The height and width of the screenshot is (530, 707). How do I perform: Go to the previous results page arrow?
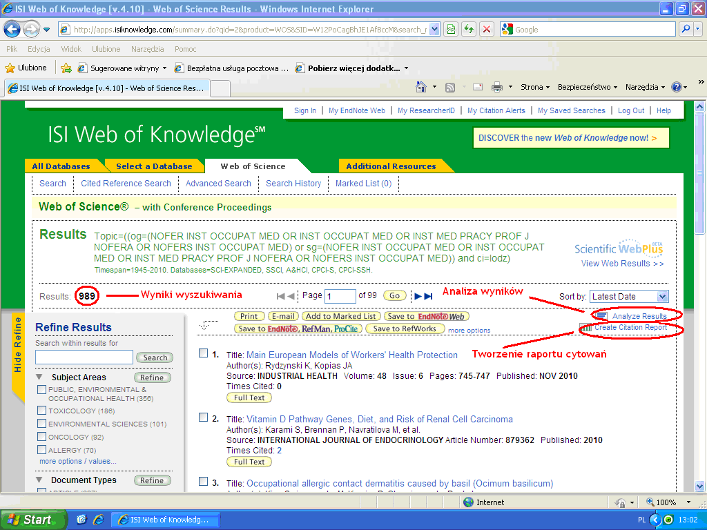(x=291, y=296)
